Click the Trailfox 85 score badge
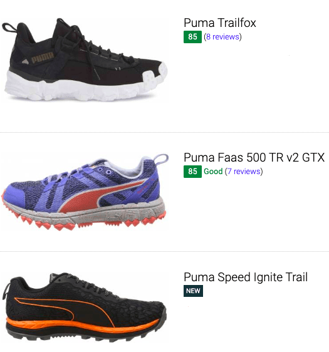Image resolution: width=329 pixels, height=352 pixels. 192,36
